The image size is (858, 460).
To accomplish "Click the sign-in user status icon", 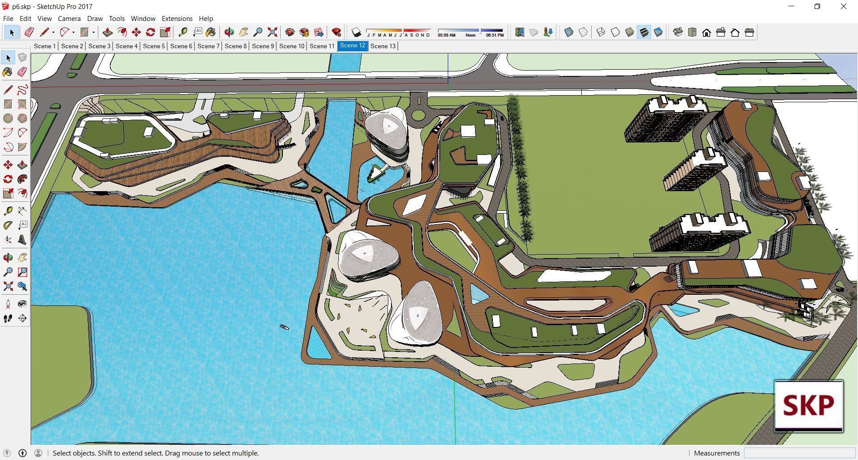I will tap(38, 453).
